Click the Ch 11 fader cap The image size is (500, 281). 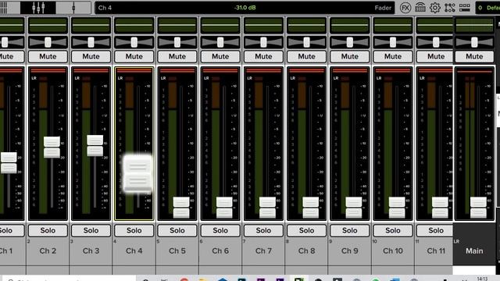pos(440,208)
